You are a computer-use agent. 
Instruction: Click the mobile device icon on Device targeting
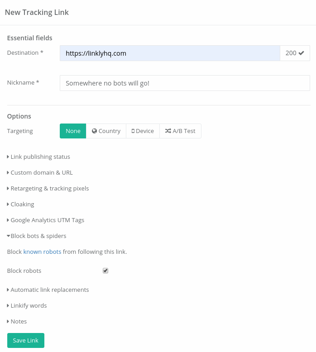[x=133, y=131]
